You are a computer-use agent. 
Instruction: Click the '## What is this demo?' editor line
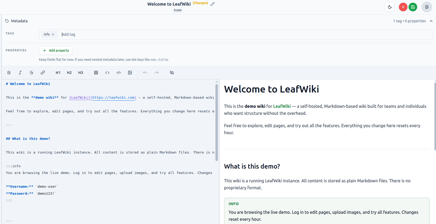click(28, 139)
